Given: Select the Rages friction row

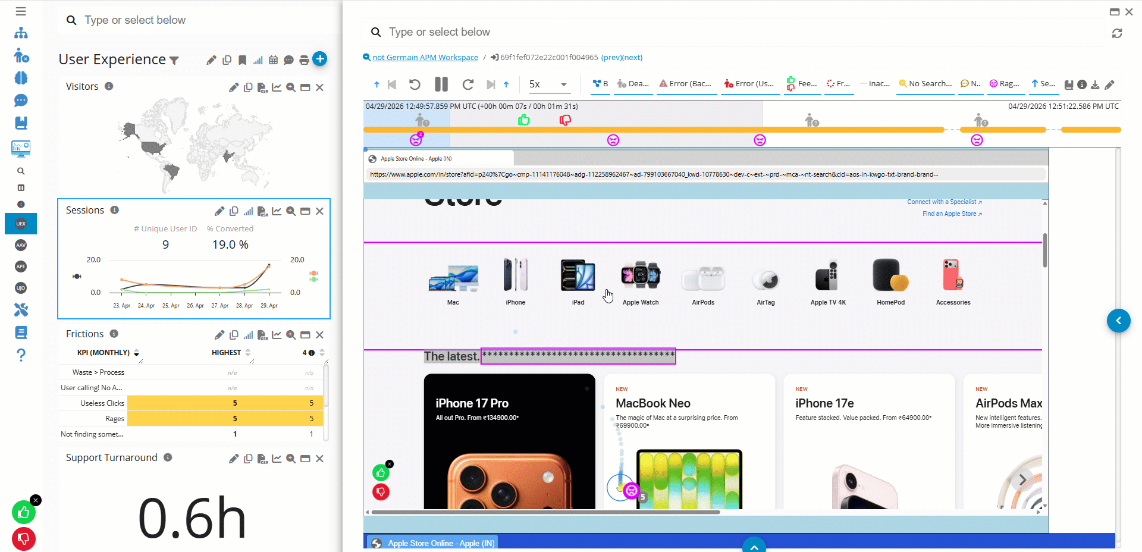Looking at the screenshot, I should point(191,419).
